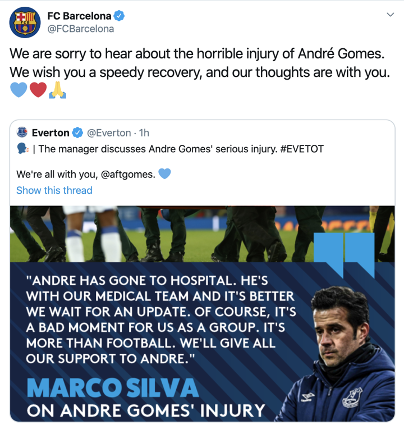
Task: Click the folded hands prayer emoji
Action: (x=57, y=90)
